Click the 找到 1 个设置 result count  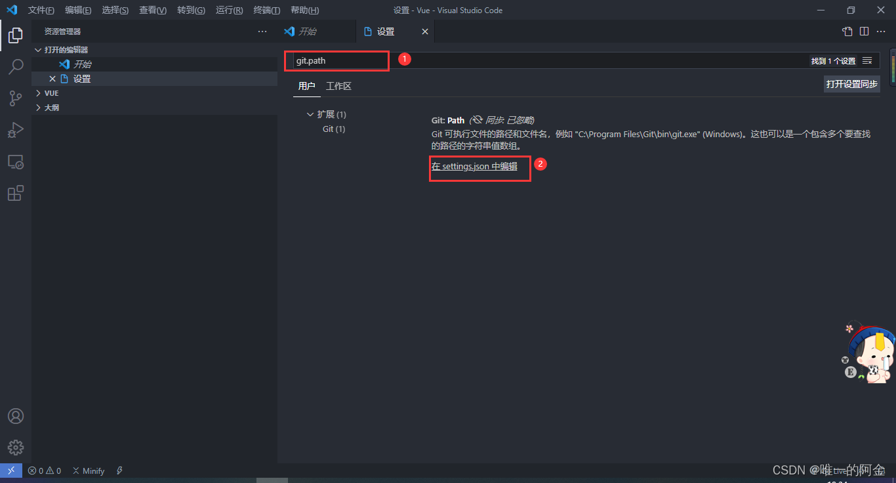[833, 61]
